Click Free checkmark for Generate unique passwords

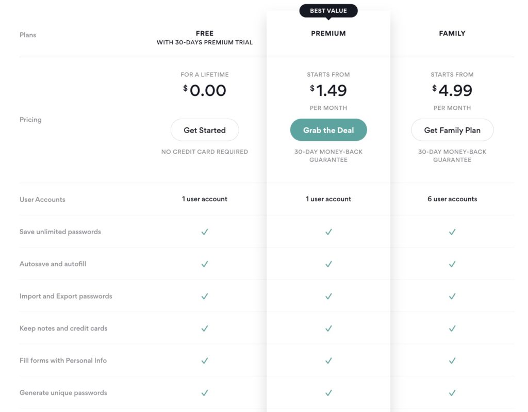(x=205, y=393)
